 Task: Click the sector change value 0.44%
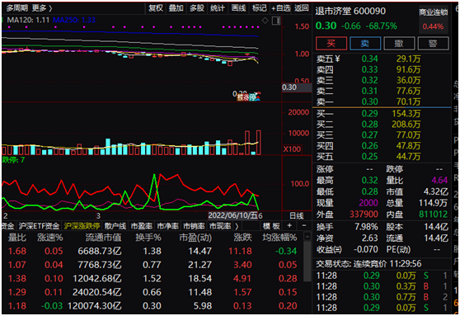[x=433, y=26]
